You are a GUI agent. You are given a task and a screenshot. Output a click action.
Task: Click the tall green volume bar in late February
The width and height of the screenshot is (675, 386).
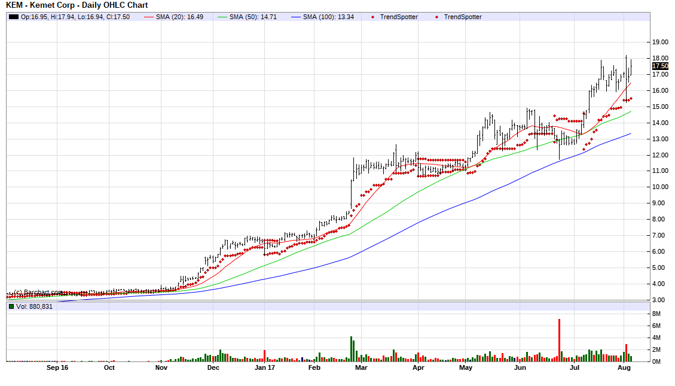click(x=352, y=349)
